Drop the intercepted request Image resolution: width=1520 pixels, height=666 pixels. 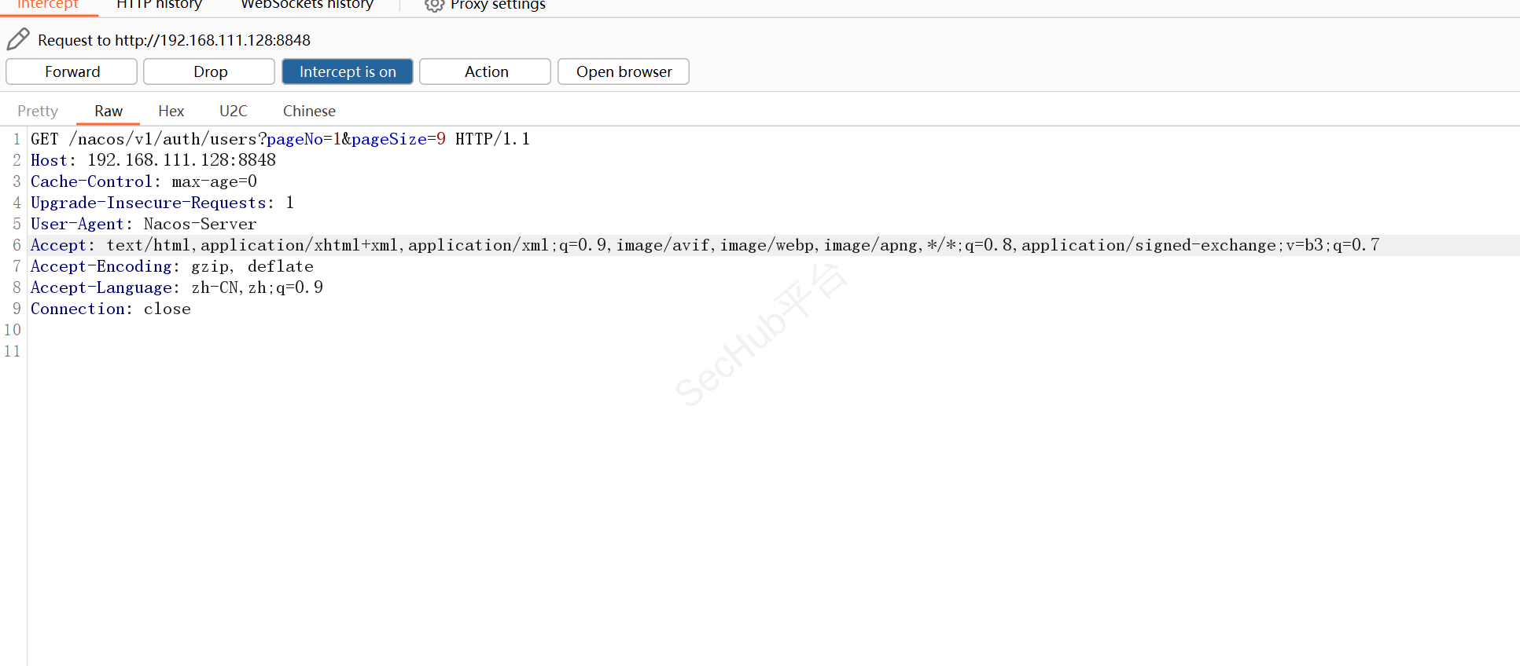coord(210,71)
